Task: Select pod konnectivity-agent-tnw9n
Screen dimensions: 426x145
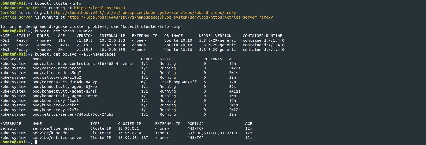Action: click(x=65, y=96)
